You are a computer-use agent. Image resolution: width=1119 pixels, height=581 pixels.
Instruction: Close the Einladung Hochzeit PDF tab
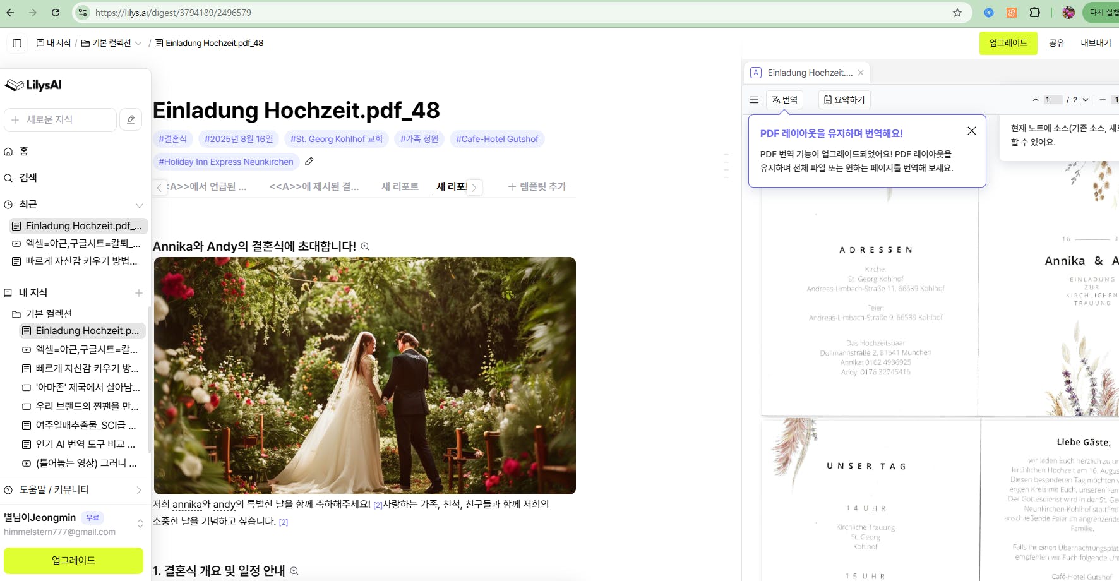[861, 73]
